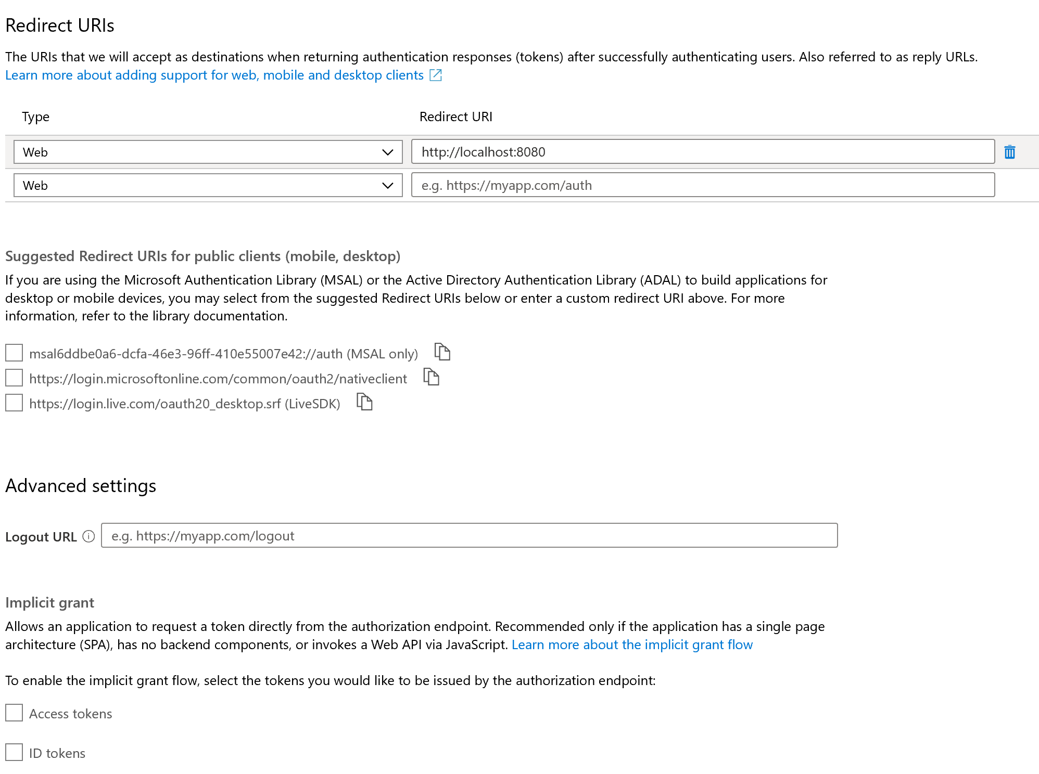Enable ID tokens for implicit grant

(14, 753)
